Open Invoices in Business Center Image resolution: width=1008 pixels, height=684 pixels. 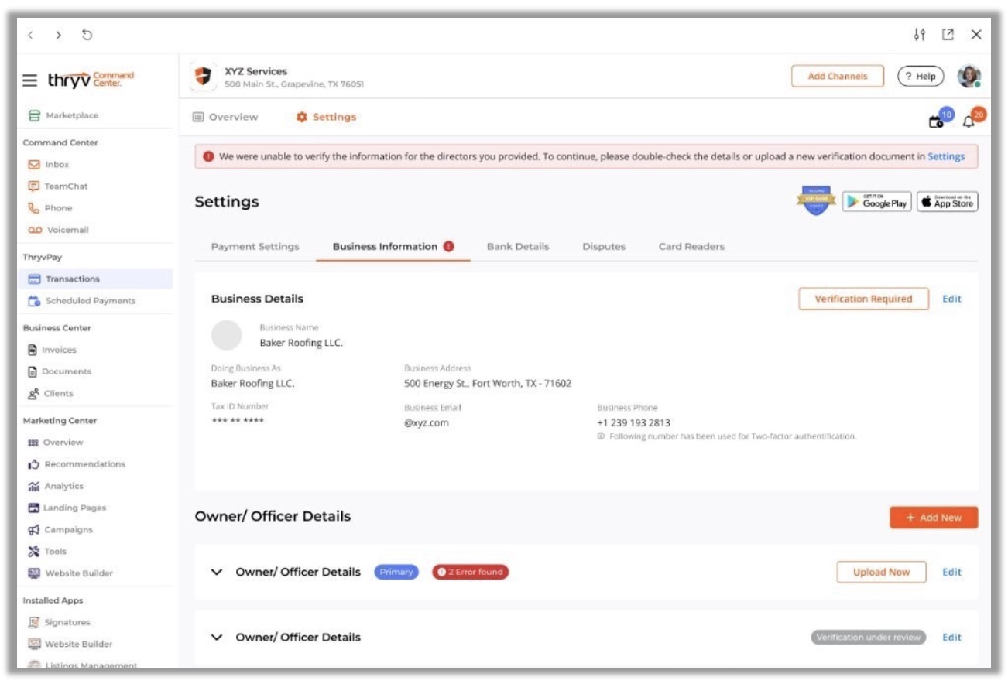point(52,350)
